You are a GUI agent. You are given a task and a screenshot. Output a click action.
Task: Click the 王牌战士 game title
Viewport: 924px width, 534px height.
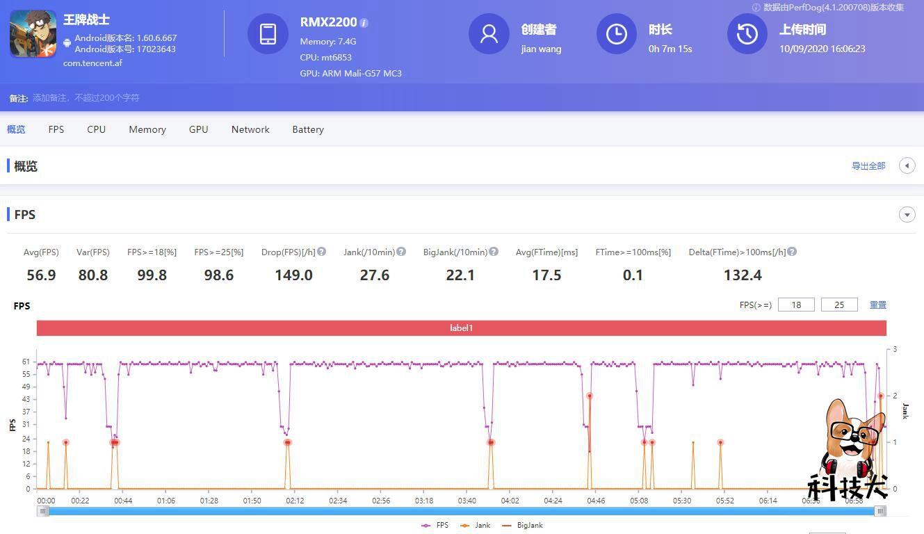pyautogui.click(x=86, y=19)
